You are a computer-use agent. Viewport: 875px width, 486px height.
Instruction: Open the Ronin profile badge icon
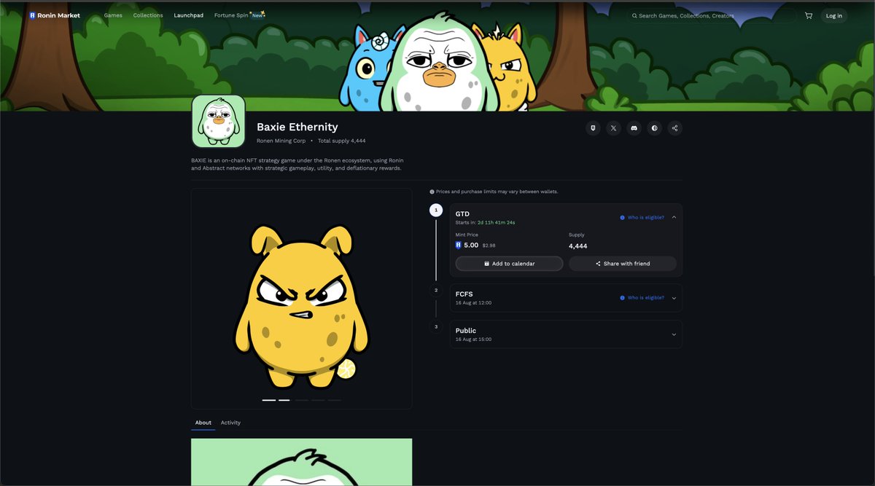tap(594, 128)
